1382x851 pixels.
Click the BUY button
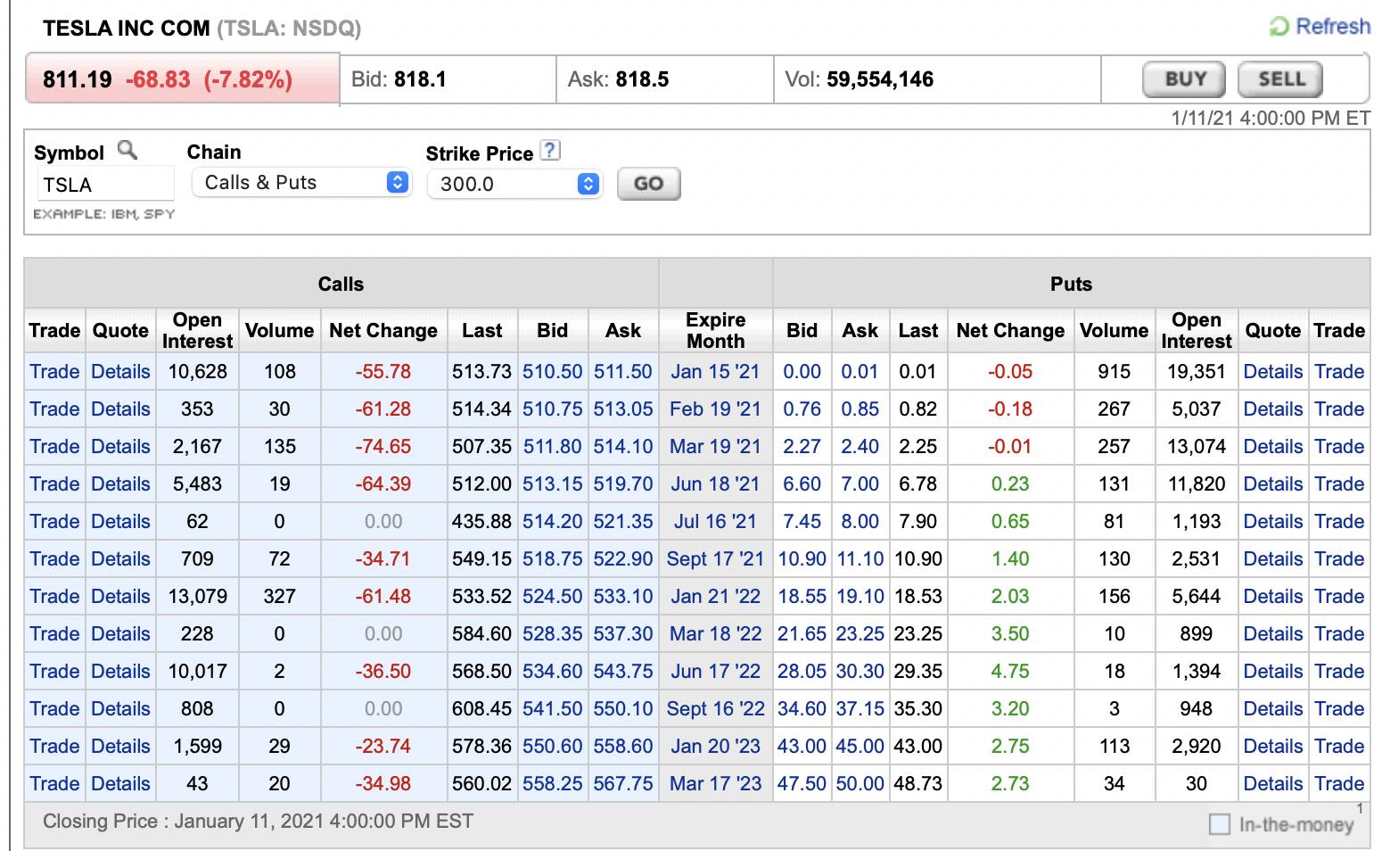pos(1184,79)
